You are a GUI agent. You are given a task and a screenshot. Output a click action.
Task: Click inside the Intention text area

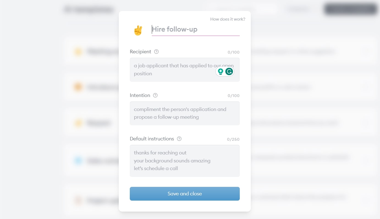coord(185,113)
